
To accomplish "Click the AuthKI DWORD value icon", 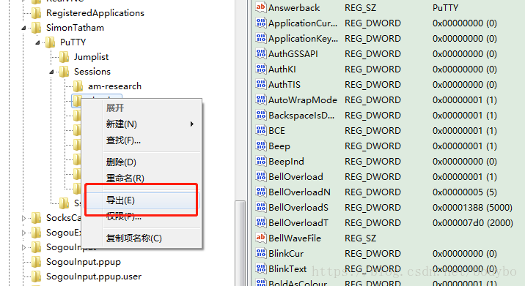I will point(261,69).
